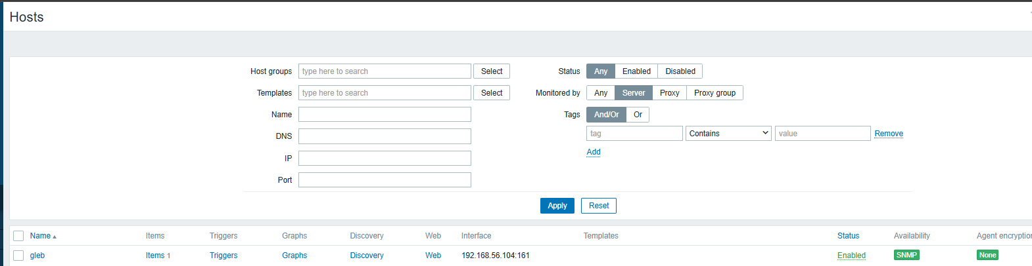Reset the host filter
The width and height of the screenshot is (1032, 266).
[x=598, y=206]
